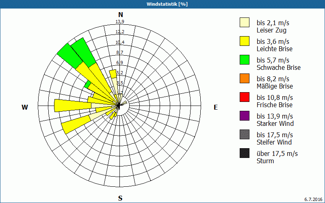Screen dimensions: 325x203
Task: Click the 'Sturm' legend label
Action: tap(265, 161)
